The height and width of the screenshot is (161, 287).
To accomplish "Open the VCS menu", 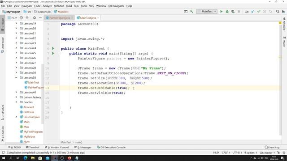I will [x=91, y=6].
